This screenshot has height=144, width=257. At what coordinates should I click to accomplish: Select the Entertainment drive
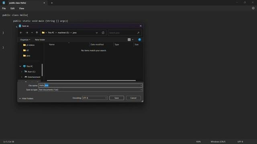click(33, 77)
